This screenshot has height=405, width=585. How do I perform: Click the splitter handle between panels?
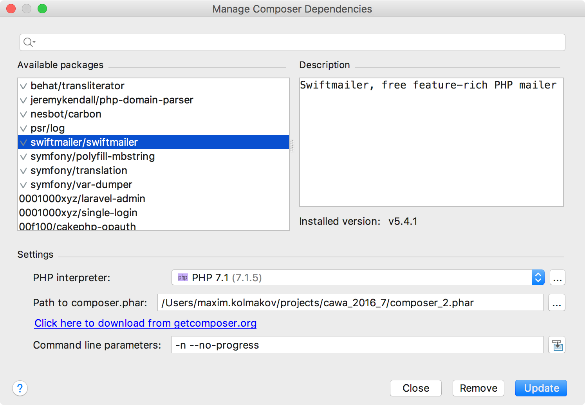(292, 145)
